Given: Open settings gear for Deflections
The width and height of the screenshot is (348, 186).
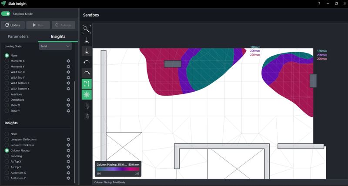Looking at the screenshot, I should point(68,100).
